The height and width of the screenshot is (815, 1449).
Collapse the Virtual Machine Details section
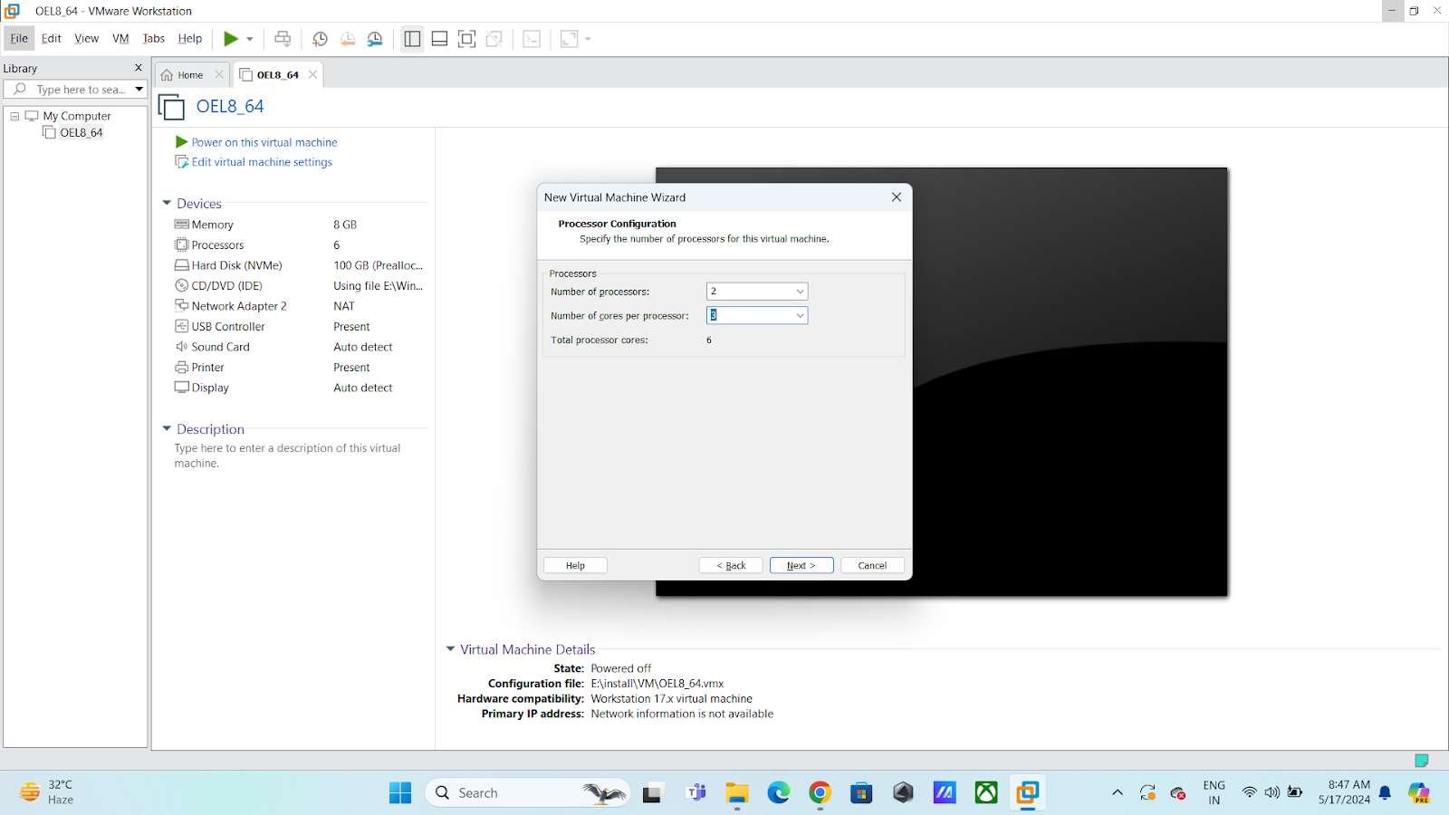[450, 648]
